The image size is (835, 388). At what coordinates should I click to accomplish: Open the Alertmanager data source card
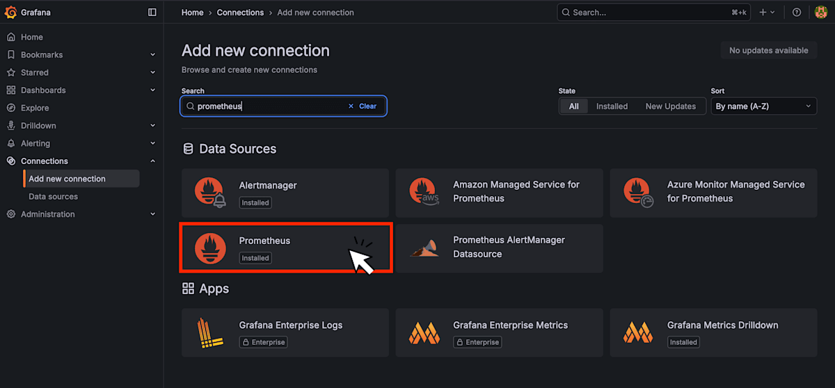click(285, 193)
